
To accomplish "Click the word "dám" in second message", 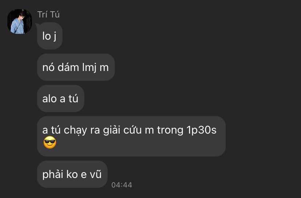I will coord(68,67).
